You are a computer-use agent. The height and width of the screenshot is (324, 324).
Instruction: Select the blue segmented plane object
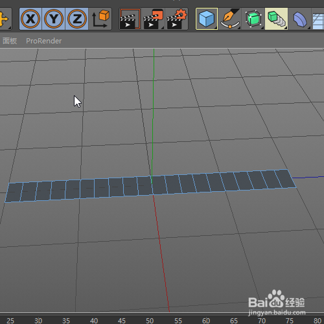point(150,186)
